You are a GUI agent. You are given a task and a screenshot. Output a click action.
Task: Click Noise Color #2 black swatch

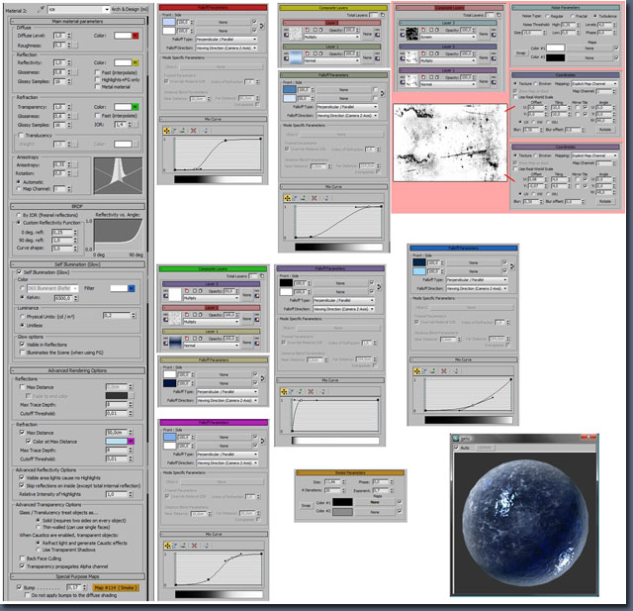555,57
